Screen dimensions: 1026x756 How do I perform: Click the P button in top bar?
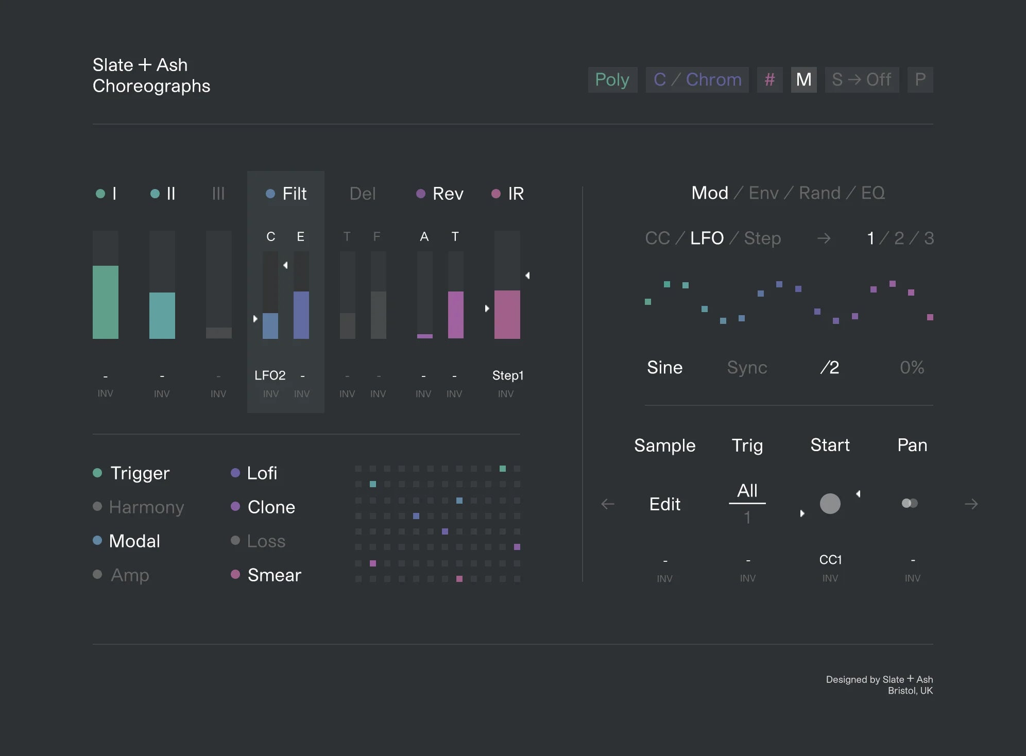[x=920, y=80]
